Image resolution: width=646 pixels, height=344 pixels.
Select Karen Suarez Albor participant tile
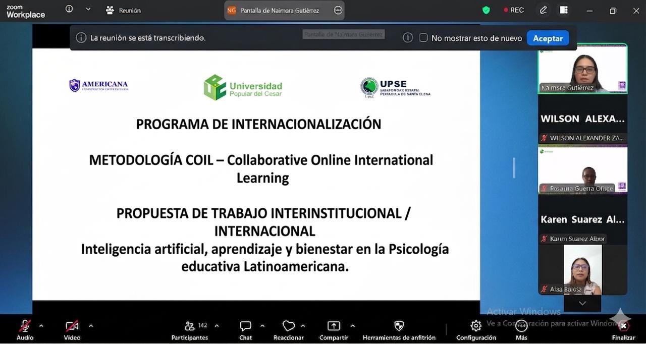click(582, 219)
